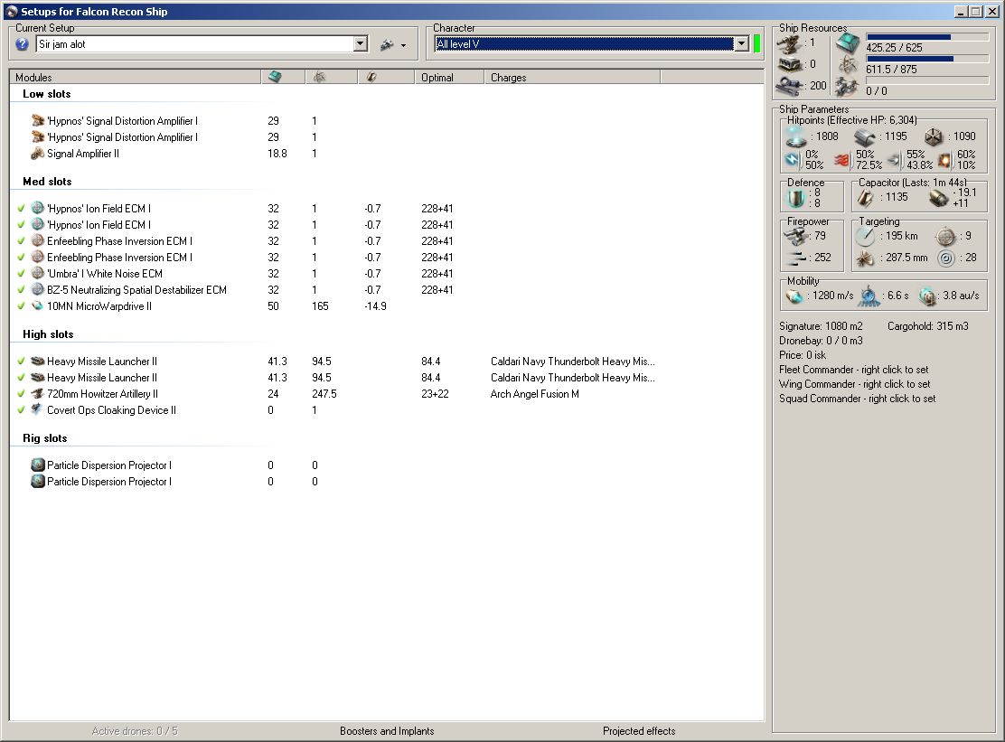The image size is (1005, 742).
Task: Toggle BZ-5 Neutralizing Spatial Destabilizer ECM active
Action: tap(21, 289)
